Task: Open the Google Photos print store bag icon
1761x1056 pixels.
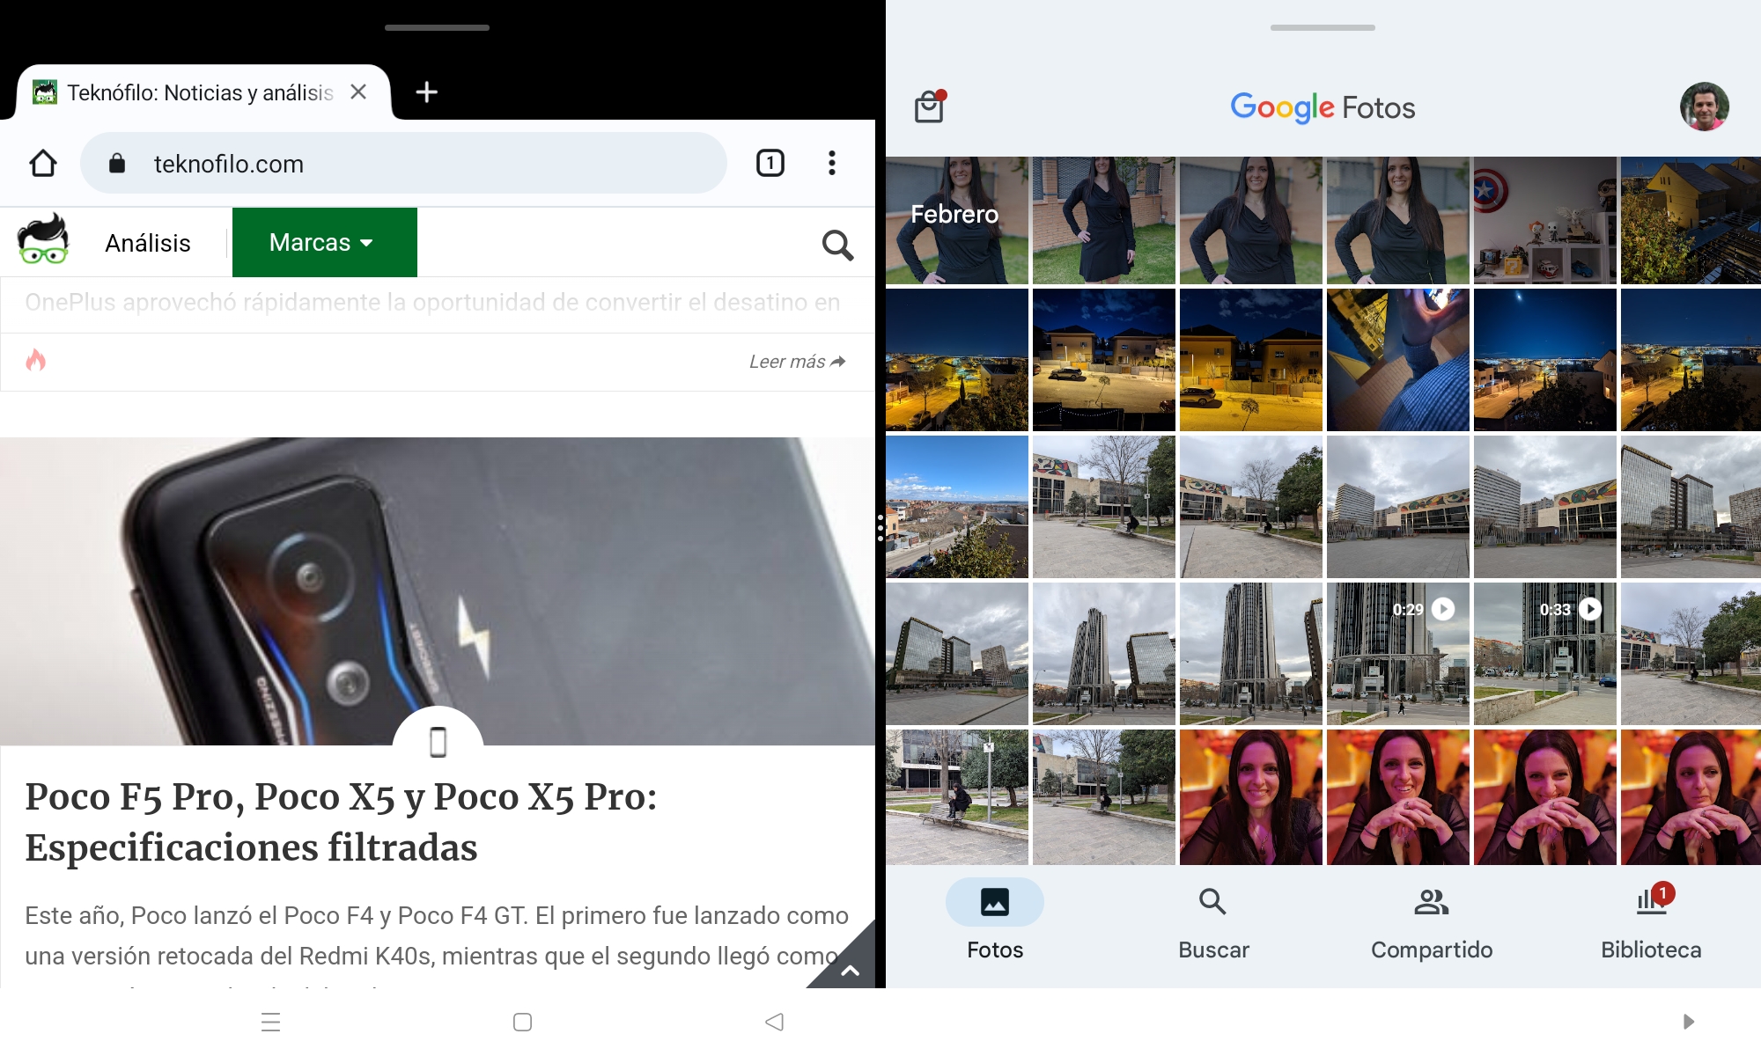Action: pyautogui.click(x=930, y=106)
